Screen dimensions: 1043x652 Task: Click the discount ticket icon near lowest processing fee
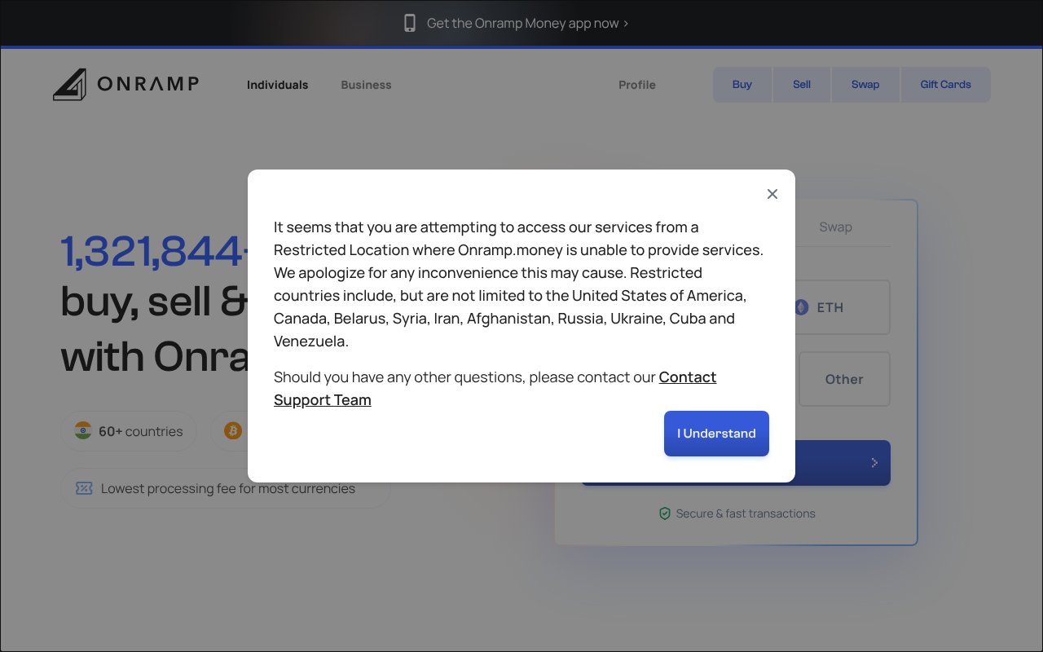pyautogui.click(x=84, y=487)
